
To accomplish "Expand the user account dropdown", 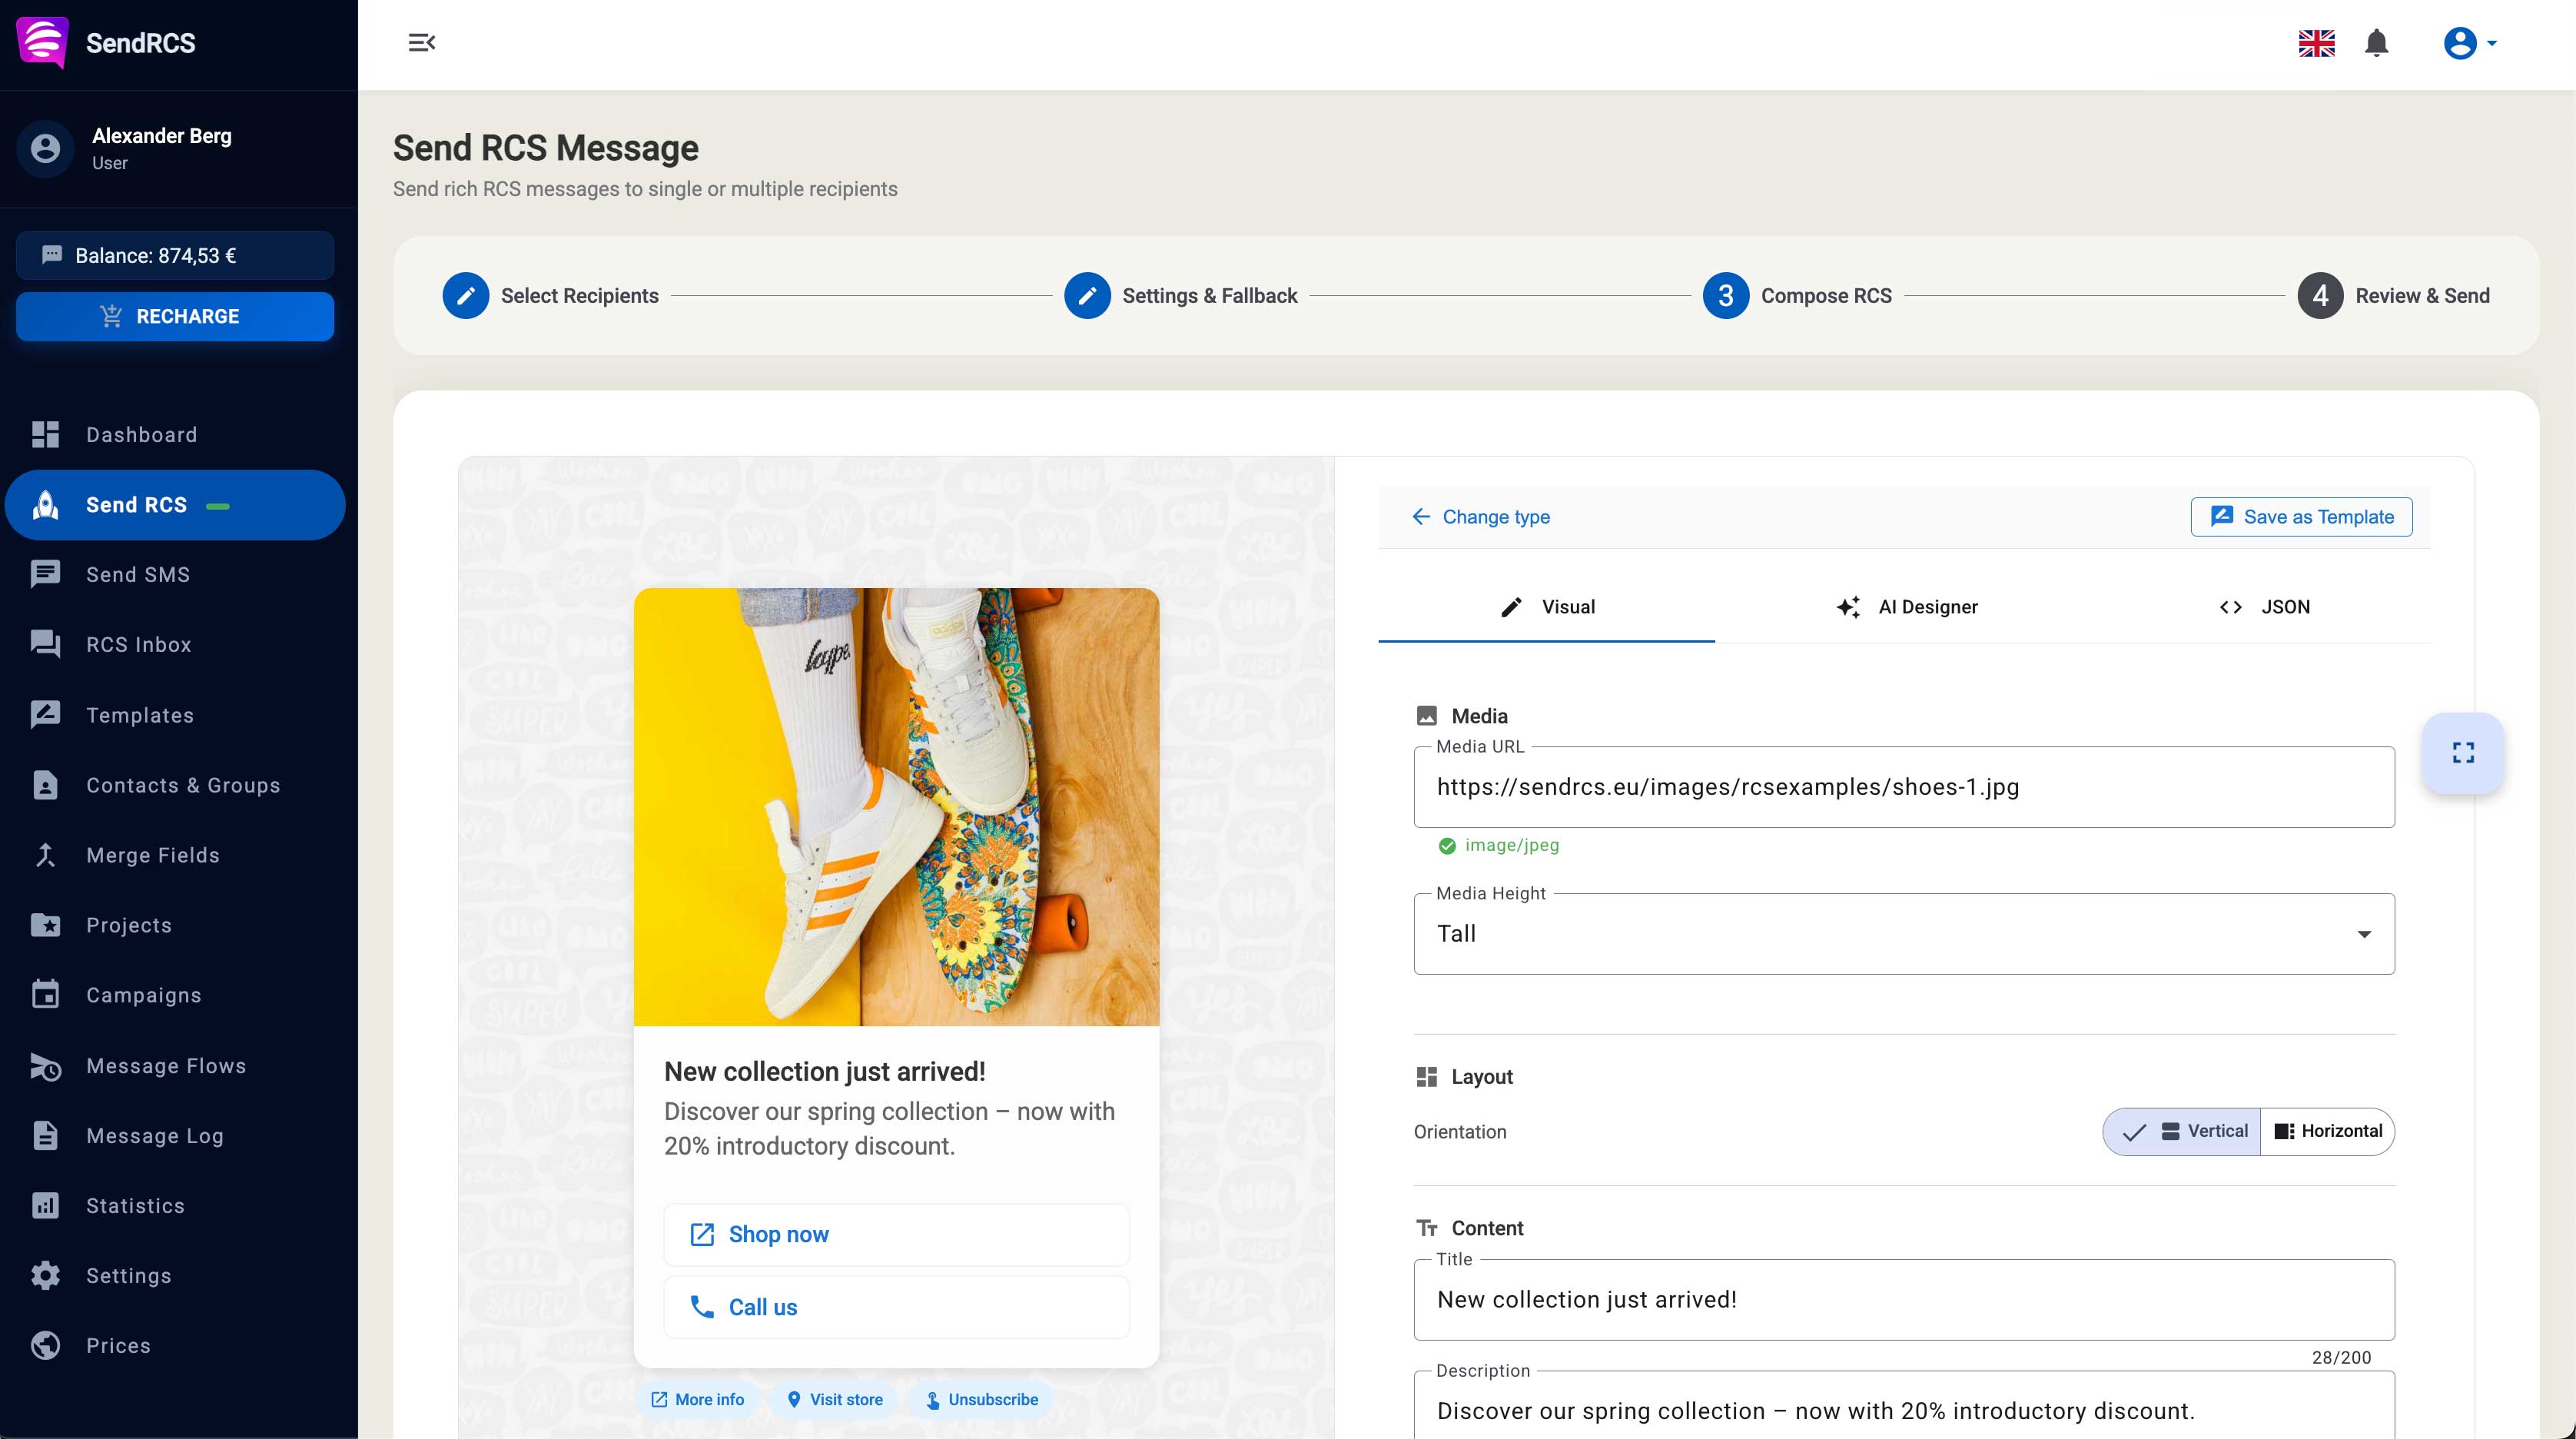I will (x=2470, y=43).
